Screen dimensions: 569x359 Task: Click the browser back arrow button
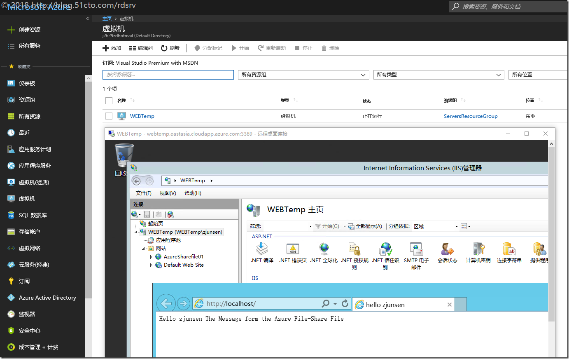(x=166, y=304)
